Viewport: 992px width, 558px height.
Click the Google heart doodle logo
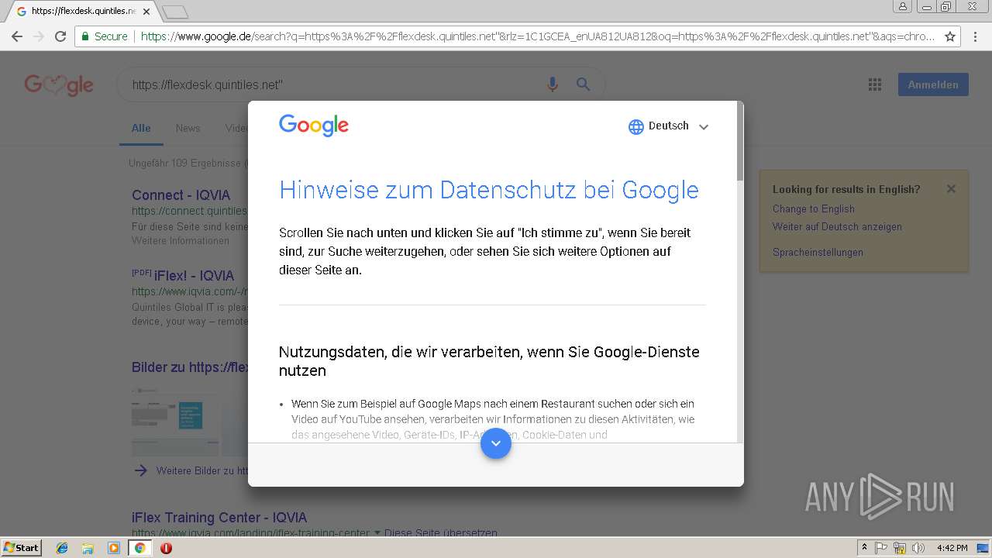click(59, 84)
